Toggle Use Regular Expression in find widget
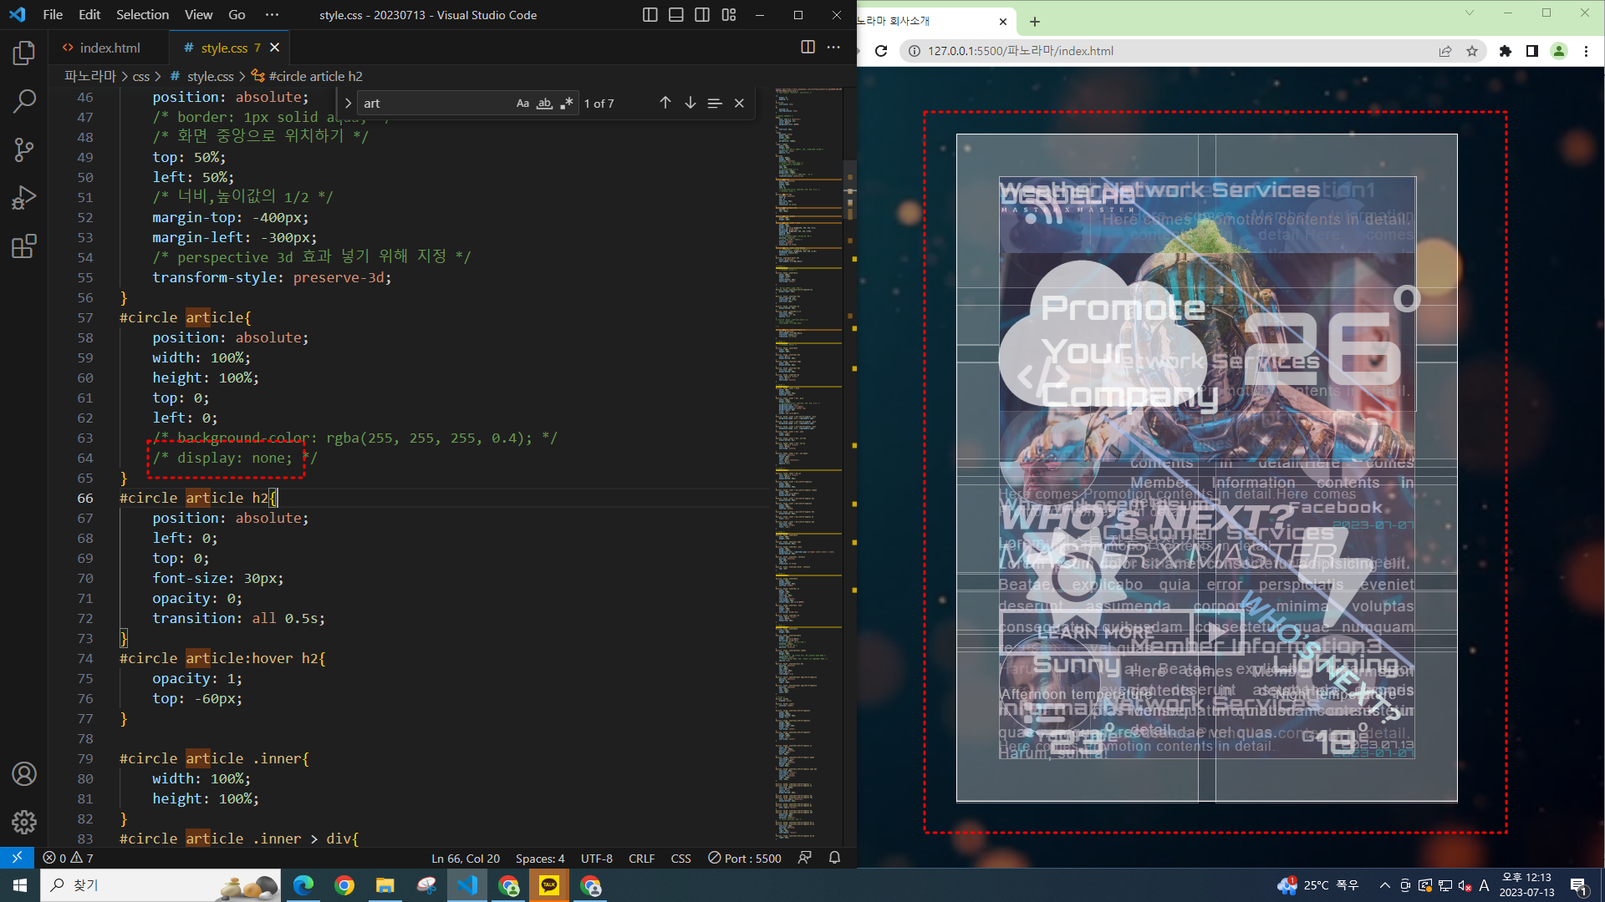Screen dimensions: 1605x902 [567, 104]
